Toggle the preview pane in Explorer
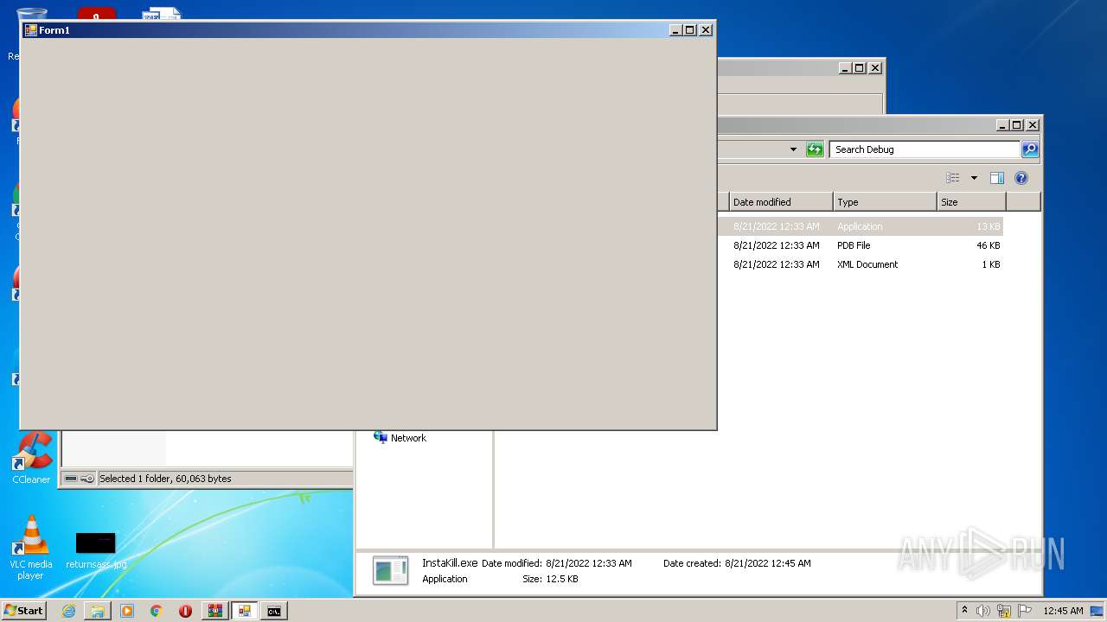Screen dimensions: 1107x622 click(x=996, y=178)
